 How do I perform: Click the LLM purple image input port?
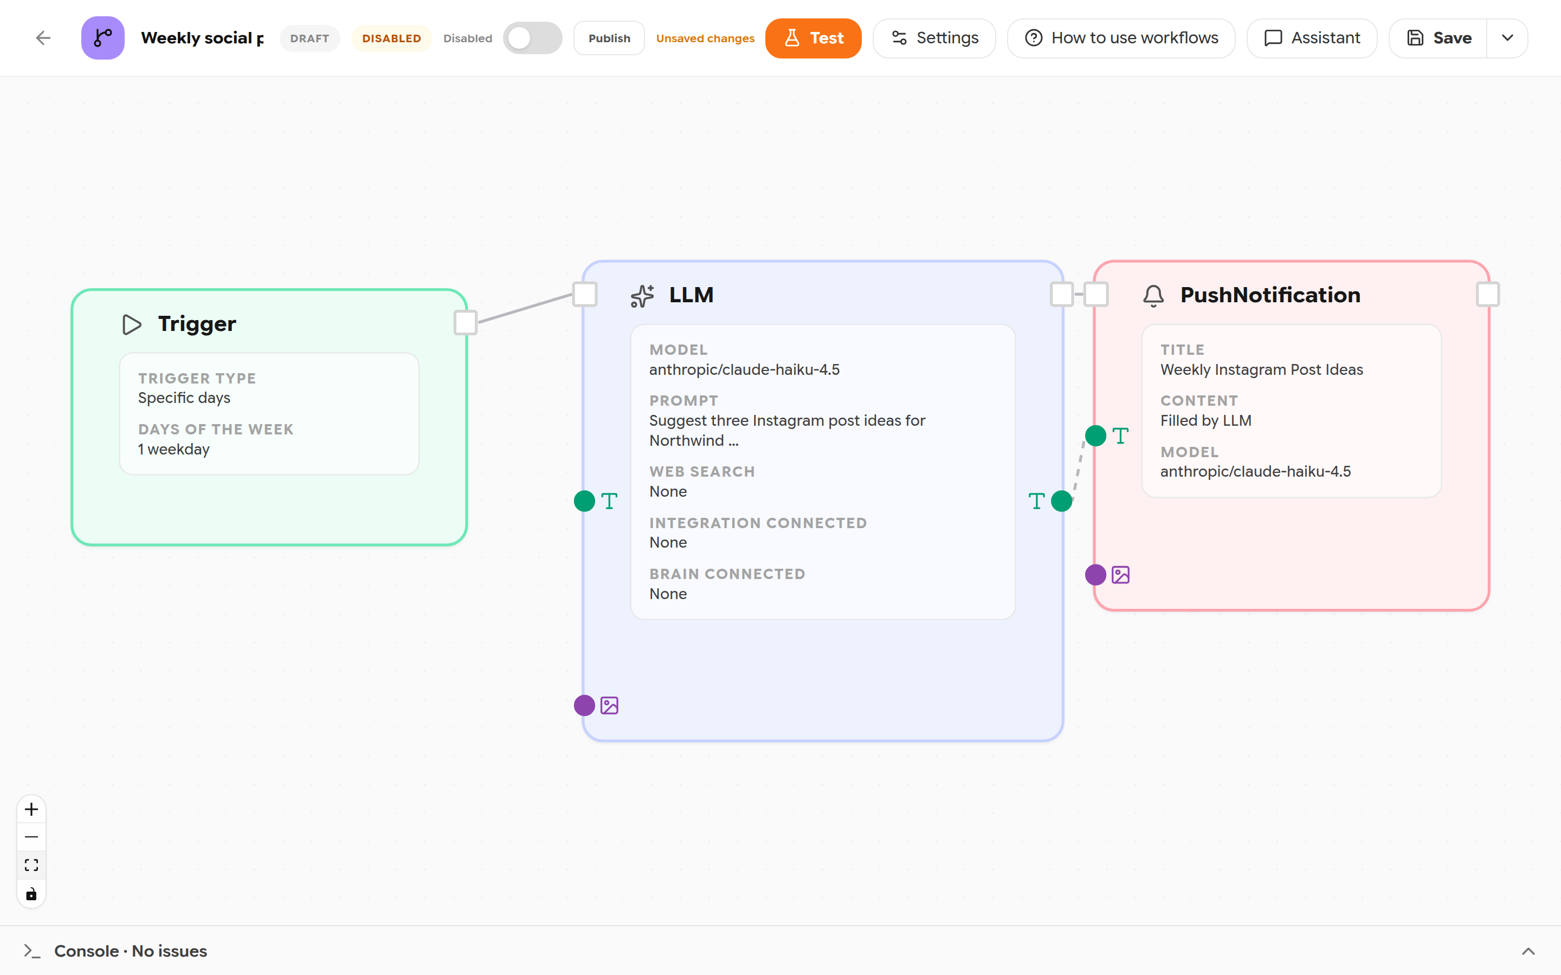584,705
